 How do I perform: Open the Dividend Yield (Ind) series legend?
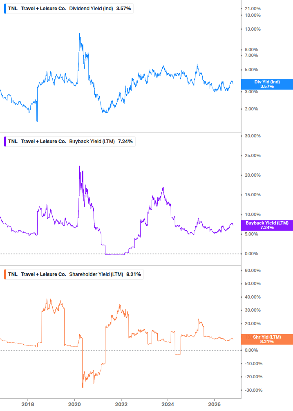(69, 9)
